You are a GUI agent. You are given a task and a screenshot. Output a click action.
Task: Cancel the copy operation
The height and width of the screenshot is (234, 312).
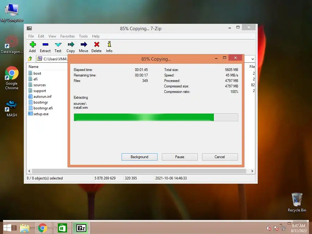coord(220,157)
